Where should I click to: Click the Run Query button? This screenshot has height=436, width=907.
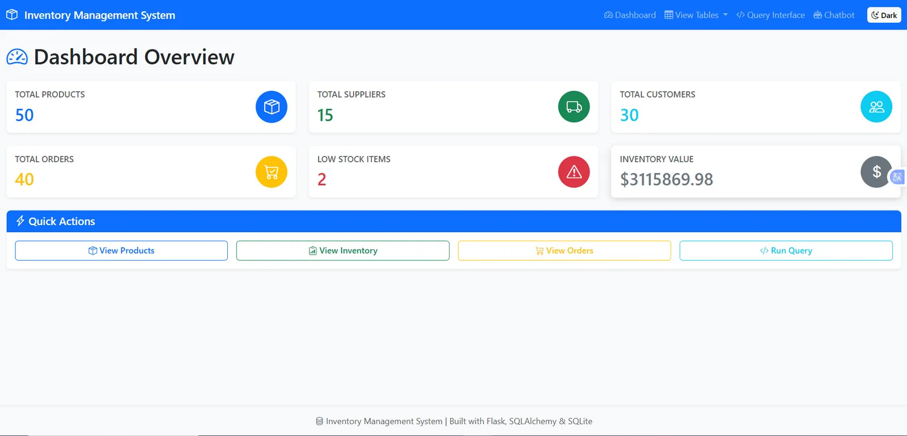click(786, 251)
